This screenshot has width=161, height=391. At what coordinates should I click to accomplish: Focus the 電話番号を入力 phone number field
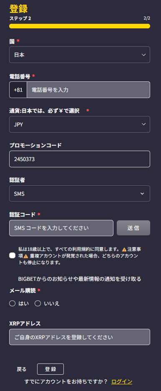(88, 90)
